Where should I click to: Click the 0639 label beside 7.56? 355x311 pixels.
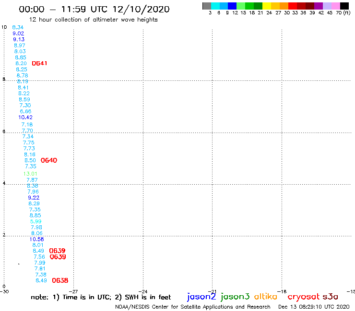[58, 257]
